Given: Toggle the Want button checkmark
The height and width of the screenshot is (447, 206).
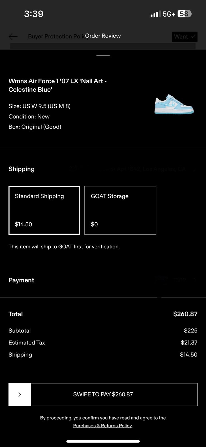Looking at the screenshot, I should (x=185, y=37).
